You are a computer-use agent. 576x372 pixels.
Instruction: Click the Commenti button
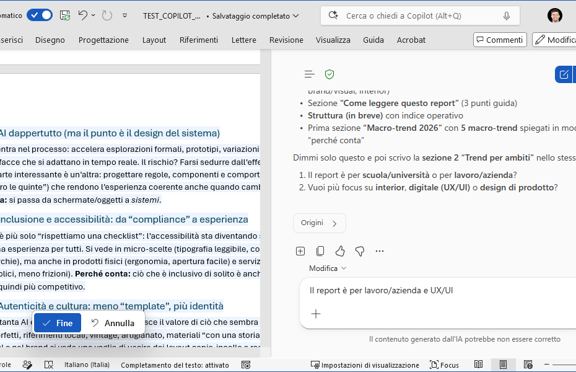(x=500, y=40)
